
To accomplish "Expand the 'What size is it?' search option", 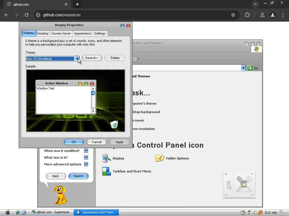I will click(x=86, y=157).
